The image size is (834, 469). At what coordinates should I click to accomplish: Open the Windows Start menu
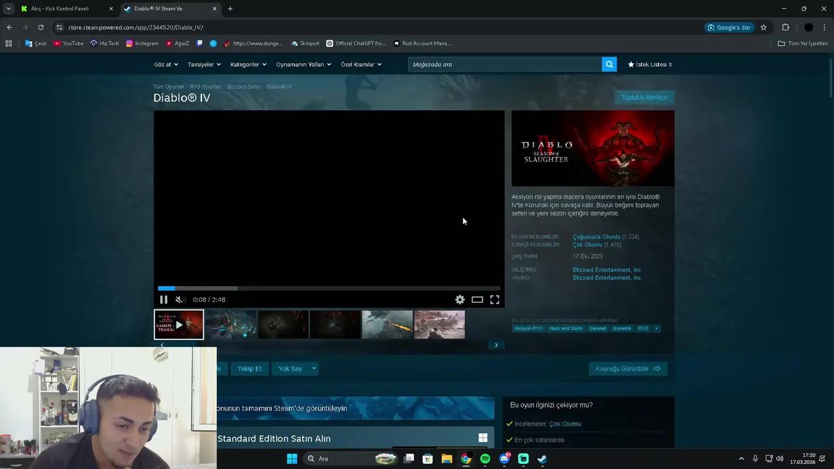point(292,459)
